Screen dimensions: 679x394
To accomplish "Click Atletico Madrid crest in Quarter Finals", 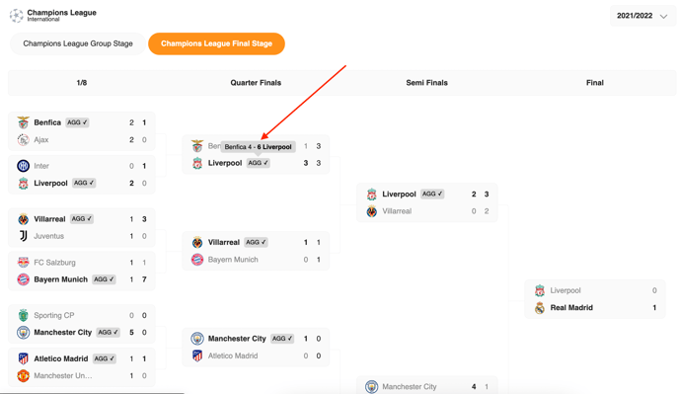I will [197, 355].
